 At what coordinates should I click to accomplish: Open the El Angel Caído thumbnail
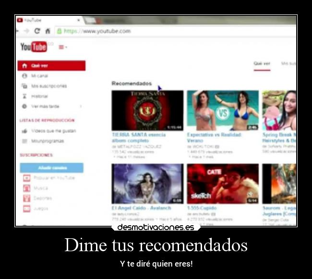(x=147, y=184)
